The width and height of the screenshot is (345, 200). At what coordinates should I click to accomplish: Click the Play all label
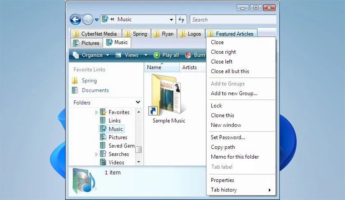click(x=170, y=55)
